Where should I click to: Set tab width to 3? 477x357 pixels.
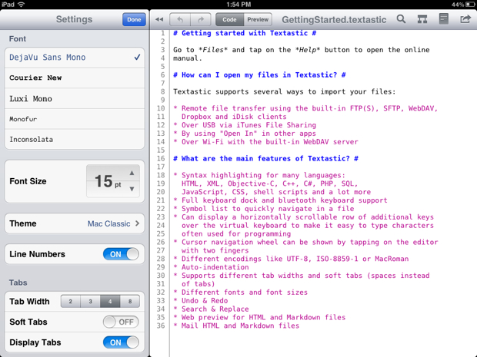(x=90, y=302)
